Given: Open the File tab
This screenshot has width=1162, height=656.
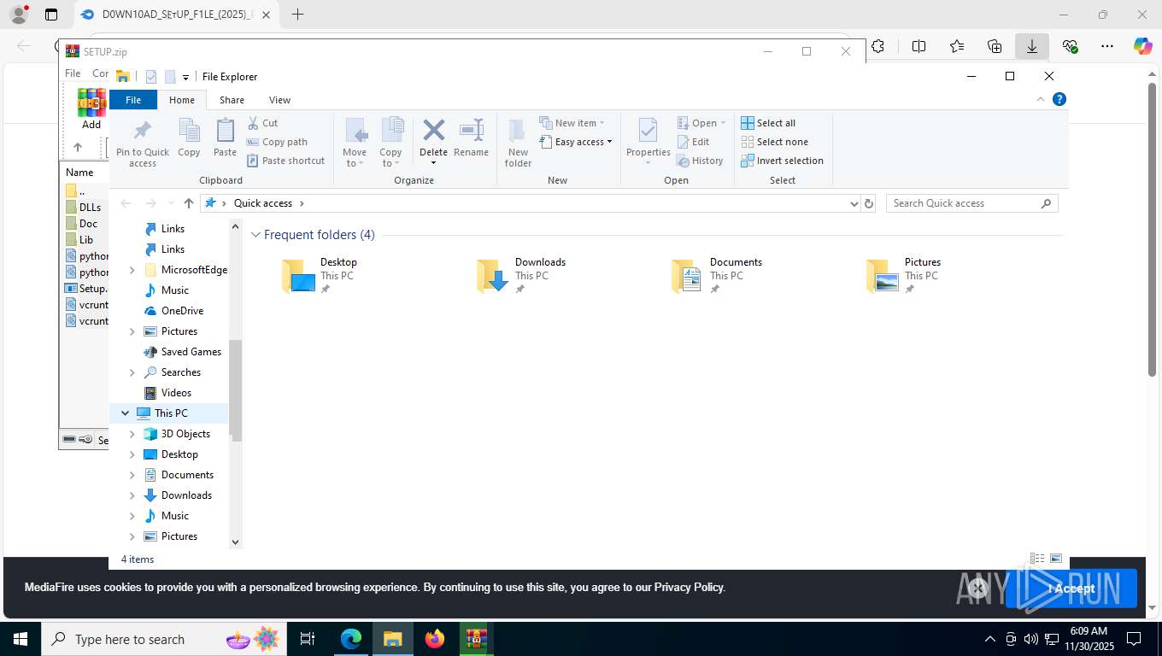Looking at the screenshot, I should [133, 100].
